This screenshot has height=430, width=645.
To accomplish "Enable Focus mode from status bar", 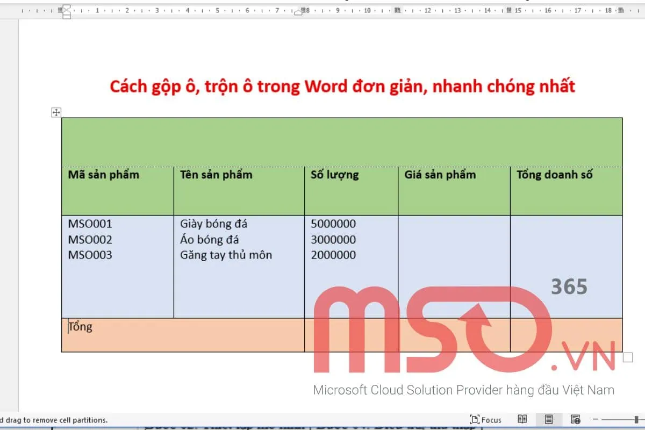I will [x=486, y=419].
